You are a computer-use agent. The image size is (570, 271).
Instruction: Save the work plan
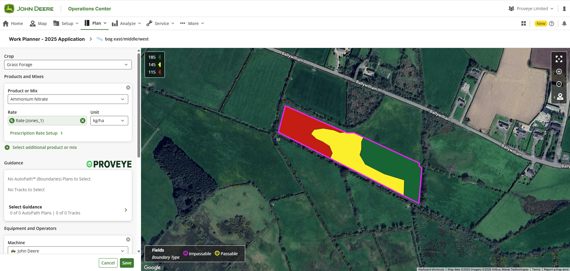point(127,263)
